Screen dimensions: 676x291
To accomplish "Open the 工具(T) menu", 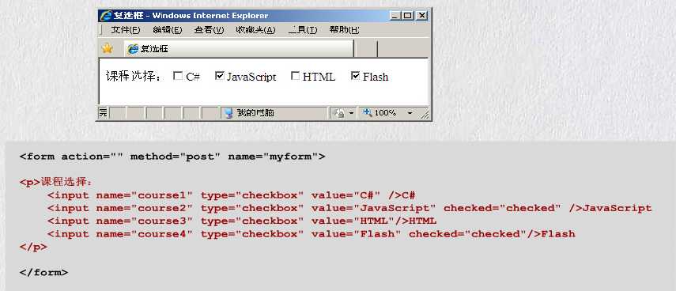I will tap(302, 30).
